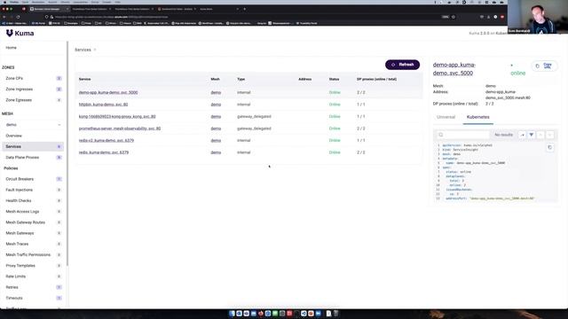The image size is (568, 319).
Task: Copy the YAML code block with its copy icon
Action: [x=549, y=147]
